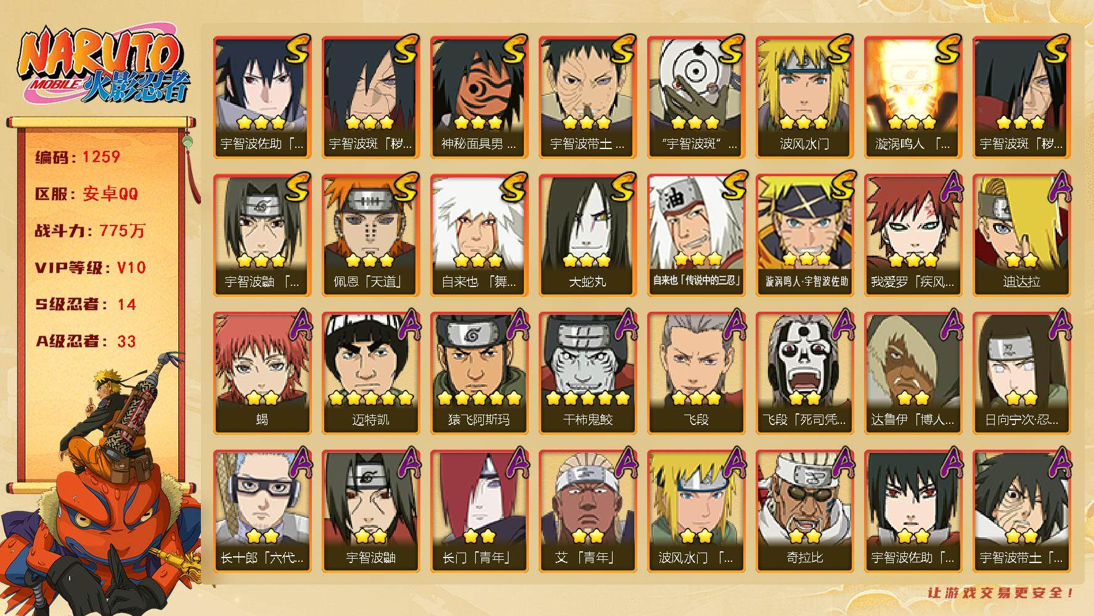The image size is (1094, 616).
Task: Click the Naruto Mobile 火影忍者 logo
Action: tap(102, 66)
